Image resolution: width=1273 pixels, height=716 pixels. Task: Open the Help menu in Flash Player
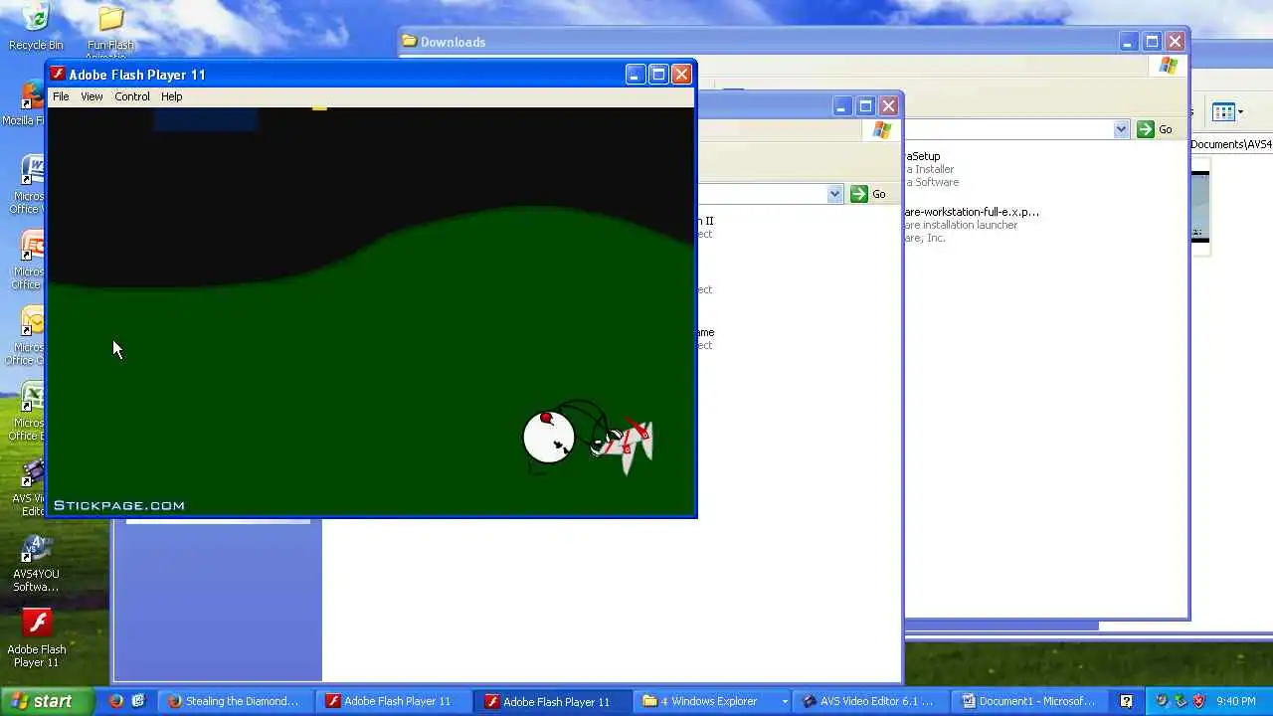[x=172, y=96]
